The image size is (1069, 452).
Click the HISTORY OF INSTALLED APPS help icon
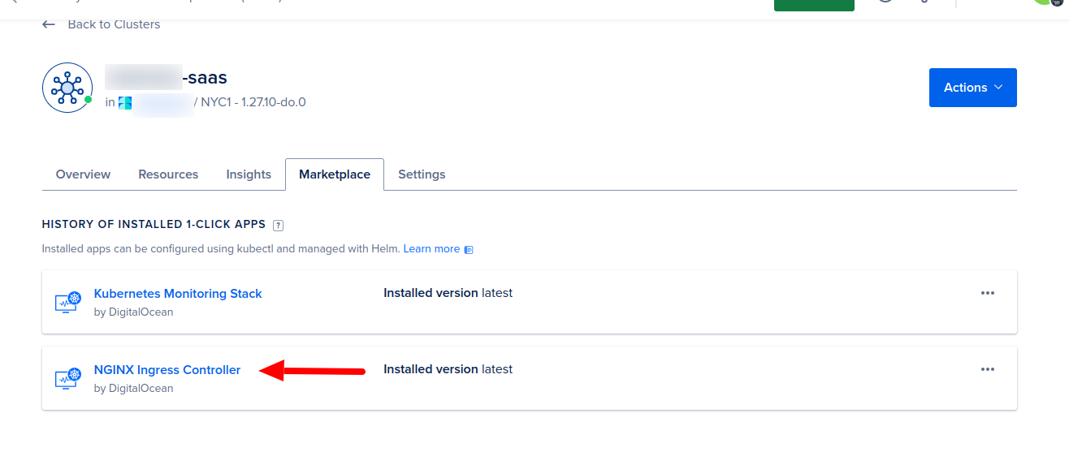[278, 225]
